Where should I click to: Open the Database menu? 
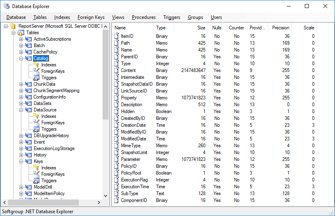(x=16, y=17)
